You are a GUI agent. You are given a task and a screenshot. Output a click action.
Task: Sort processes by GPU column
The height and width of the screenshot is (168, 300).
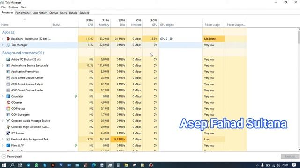click(150, 23)
